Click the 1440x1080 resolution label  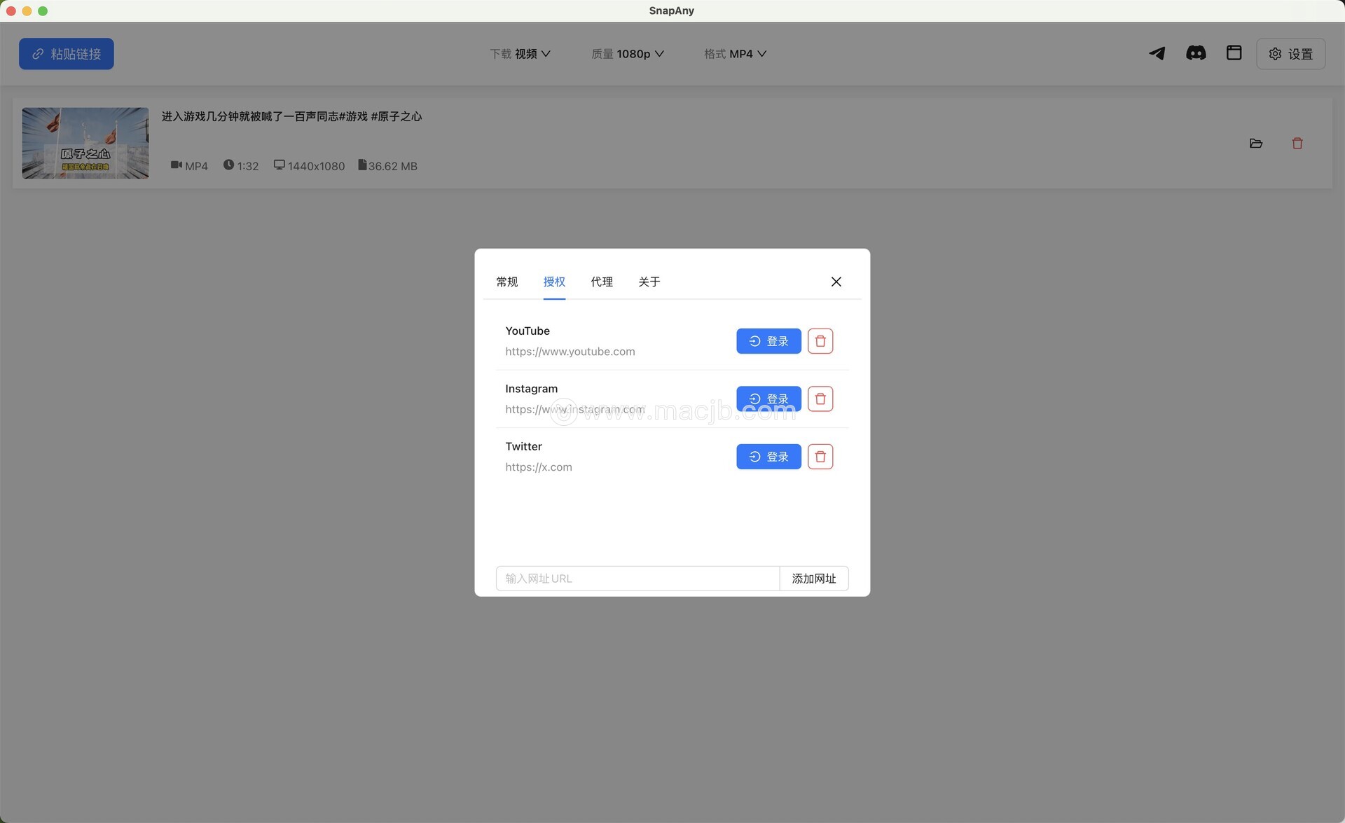pos(309,166)
